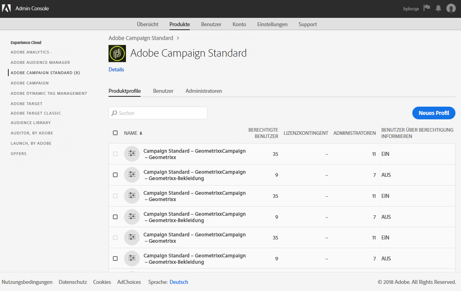Click the magnifier icon in search field
This screenshot has height=291, width=461.
[x=114, y=113]
